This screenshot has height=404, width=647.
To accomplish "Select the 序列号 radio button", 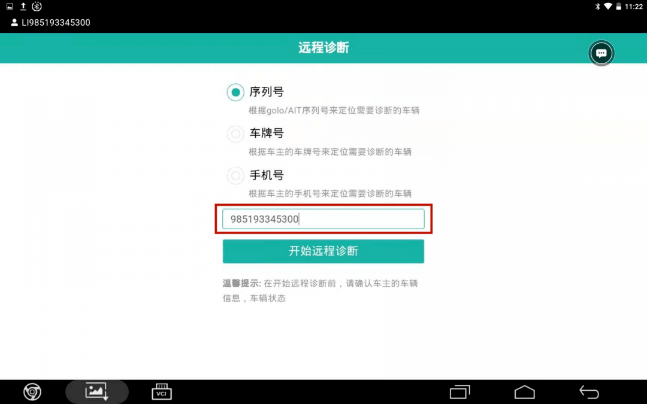I will (235, 92).
